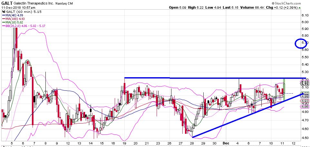Viewport: 310px width, 147px height.
Task: Click the red line swatch beside MA(100)
Action: tap(4, 19)
